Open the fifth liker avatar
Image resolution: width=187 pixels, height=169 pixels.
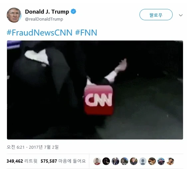click(x=133, y=161)
